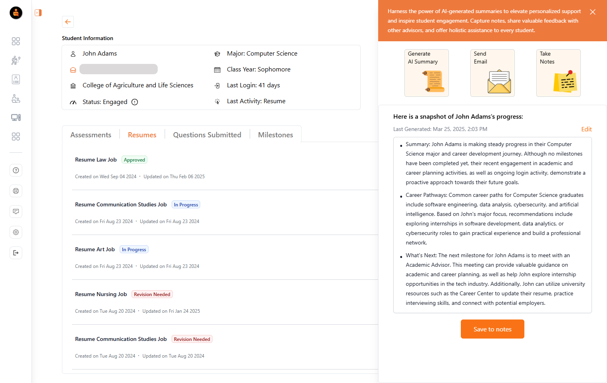Open the Questions Submitted tab
Image resolution: width=607 pixels, height=383 pixels.
point(207,135)
